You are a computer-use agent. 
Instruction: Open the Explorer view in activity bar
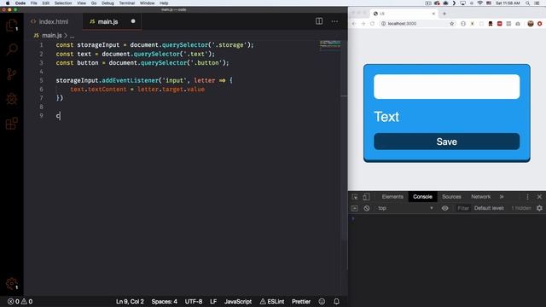(x=11, y=25)
